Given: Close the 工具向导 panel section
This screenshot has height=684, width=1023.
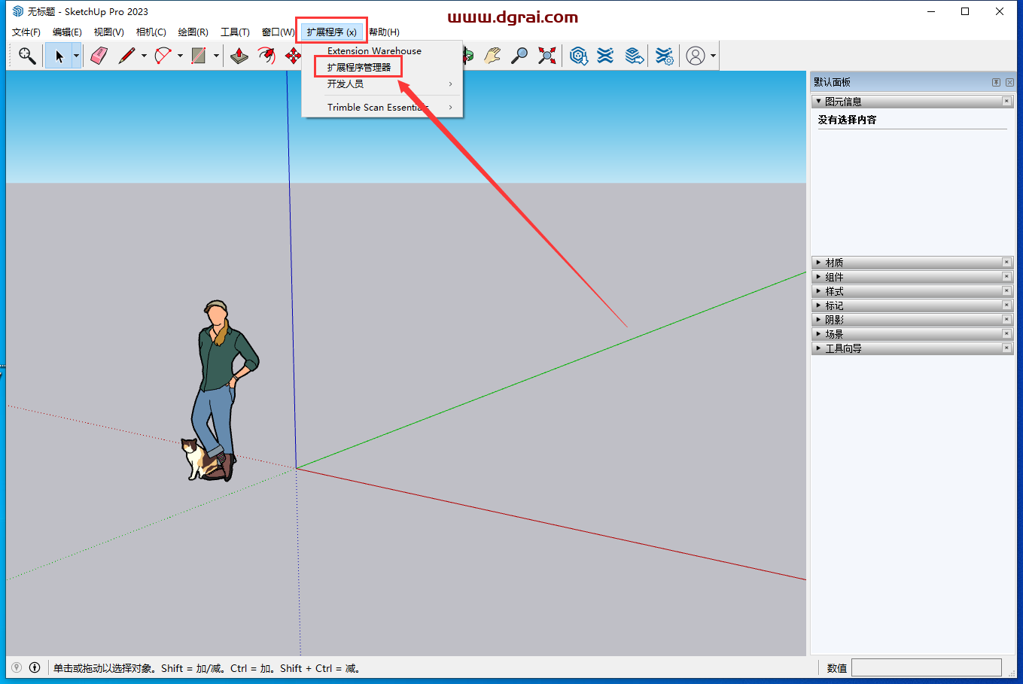Looking at the screenshot, I should 1006,348.
